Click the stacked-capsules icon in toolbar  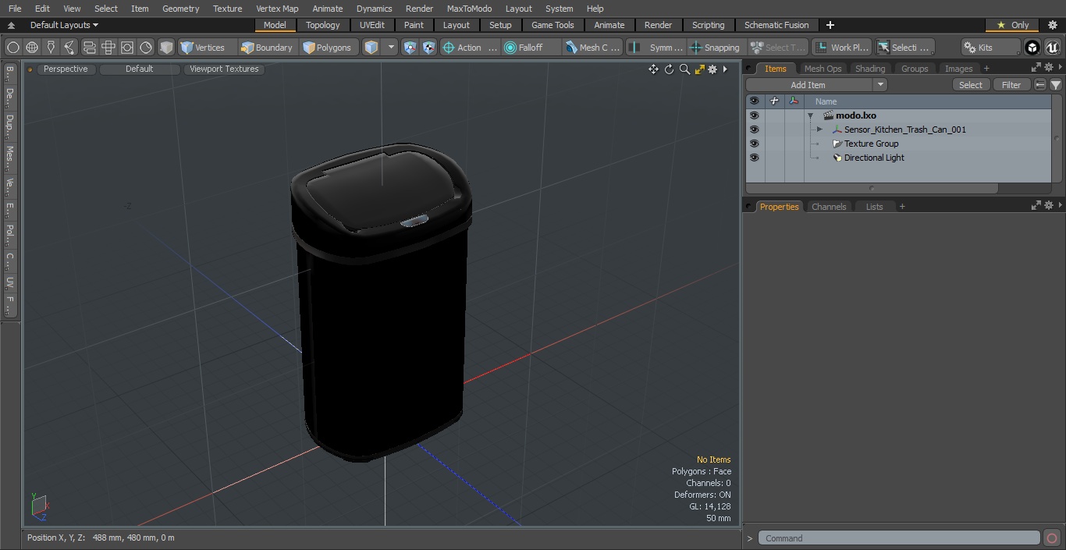[x=89, y=48]
